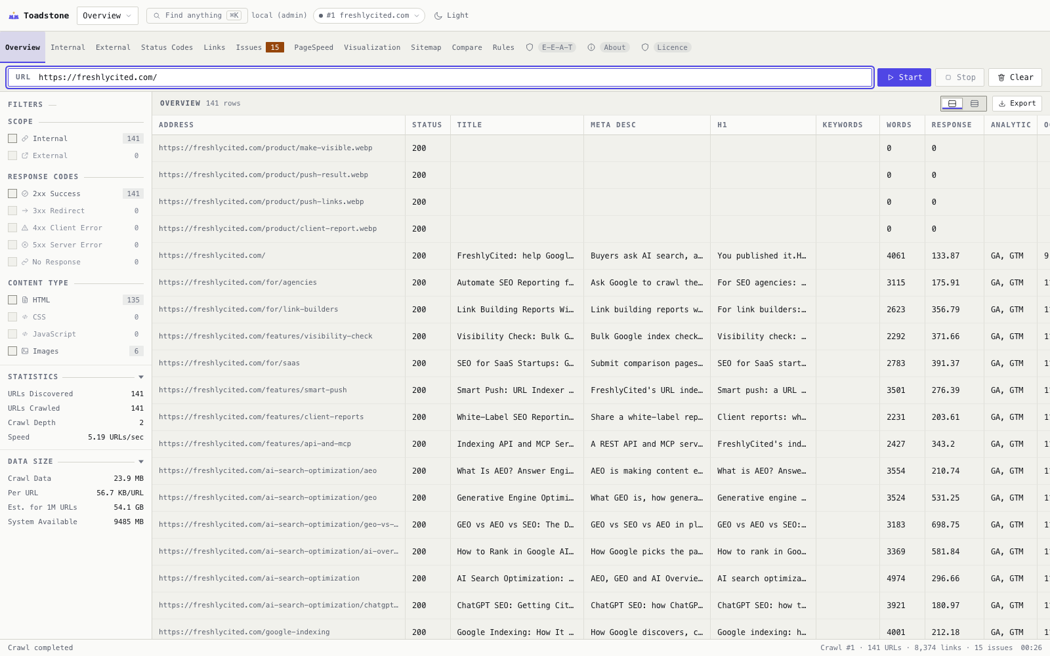Collapse the Data Size section
1050x656 pixels.
tap(141, 462)
